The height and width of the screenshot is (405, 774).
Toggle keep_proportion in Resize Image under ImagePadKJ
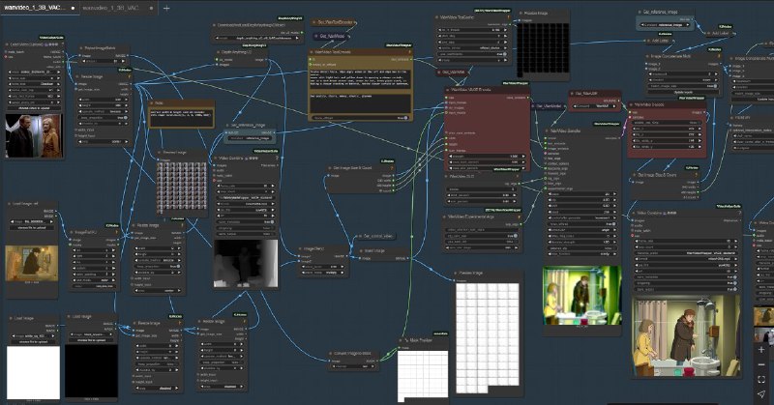tap(159, 267)
